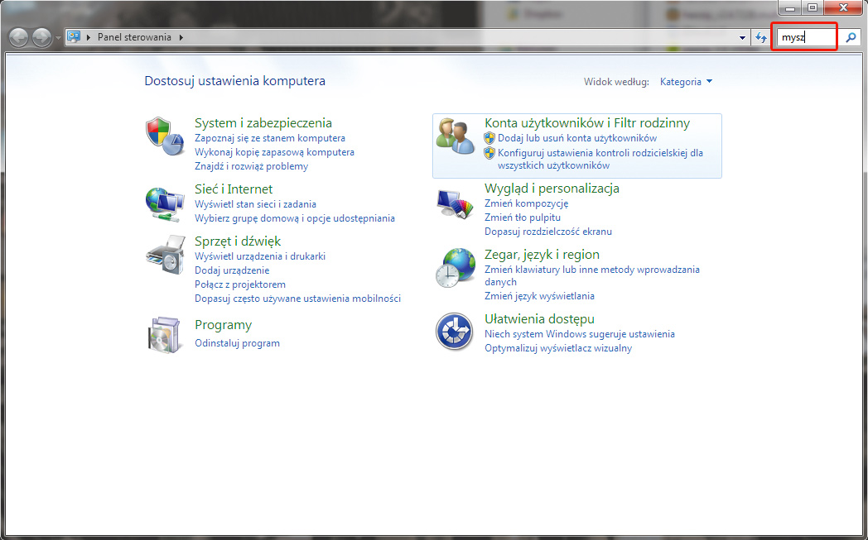Open the Ułatwienia dostępu icon
Viewport: 868px width, 540px height.
454,332
